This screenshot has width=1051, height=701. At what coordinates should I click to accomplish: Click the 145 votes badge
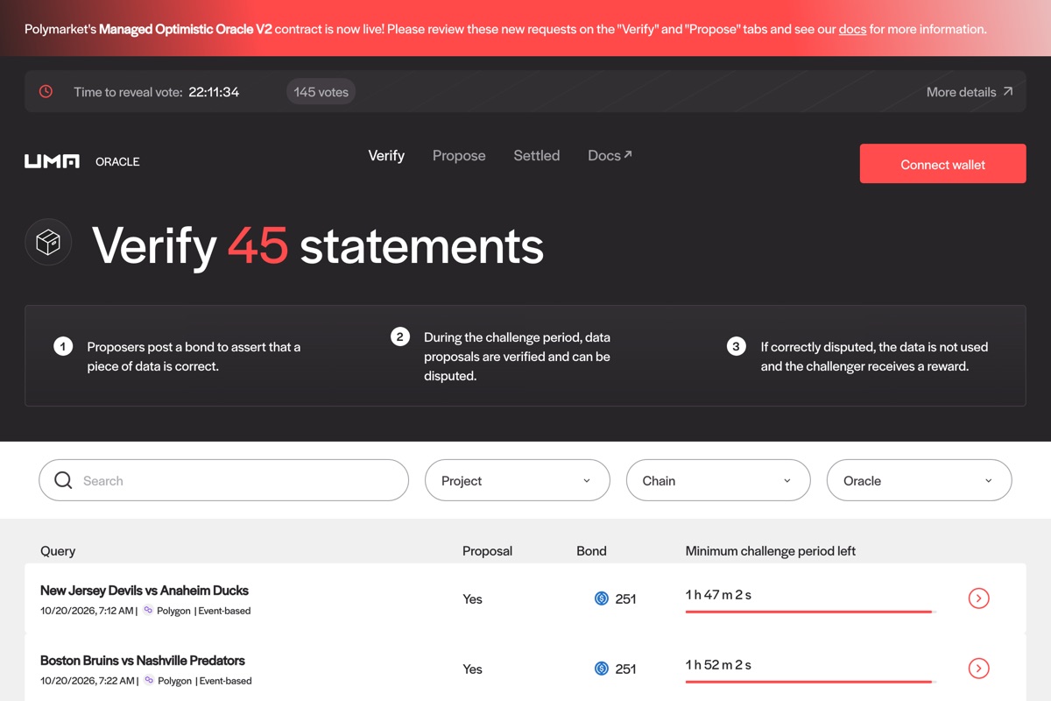click(321, 91)
